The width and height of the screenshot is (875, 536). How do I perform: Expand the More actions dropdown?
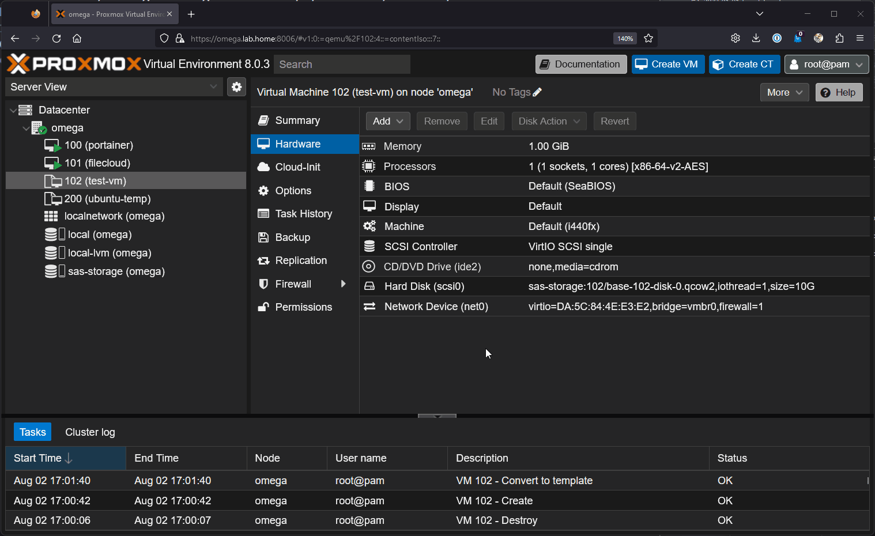784,92
